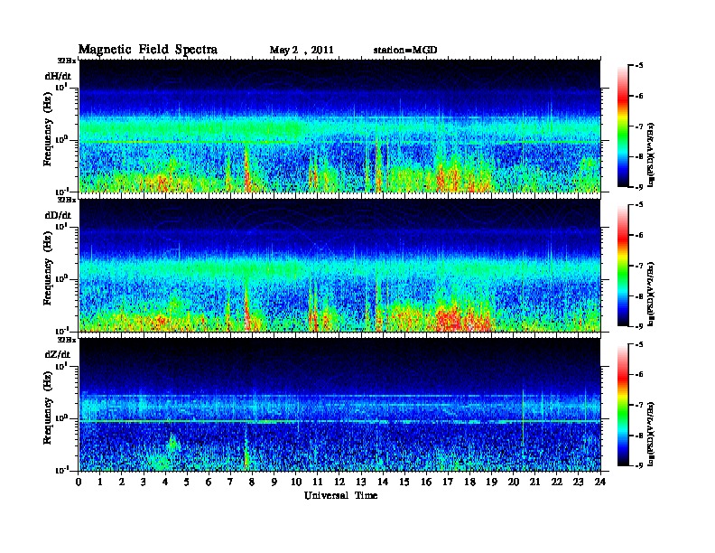The height and width of the screenshot is (553, 715).
Task: Click the 'dH/dt' panel label
Action: [x=58, y=76]
